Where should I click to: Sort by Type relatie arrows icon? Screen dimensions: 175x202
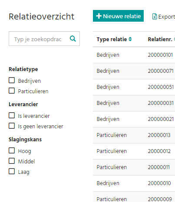[130, 39]
